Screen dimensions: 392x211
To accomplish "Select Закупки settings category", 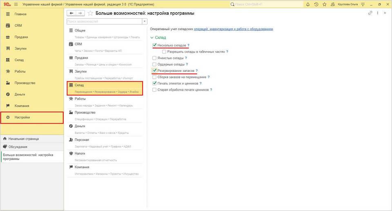I will (105, 75).
